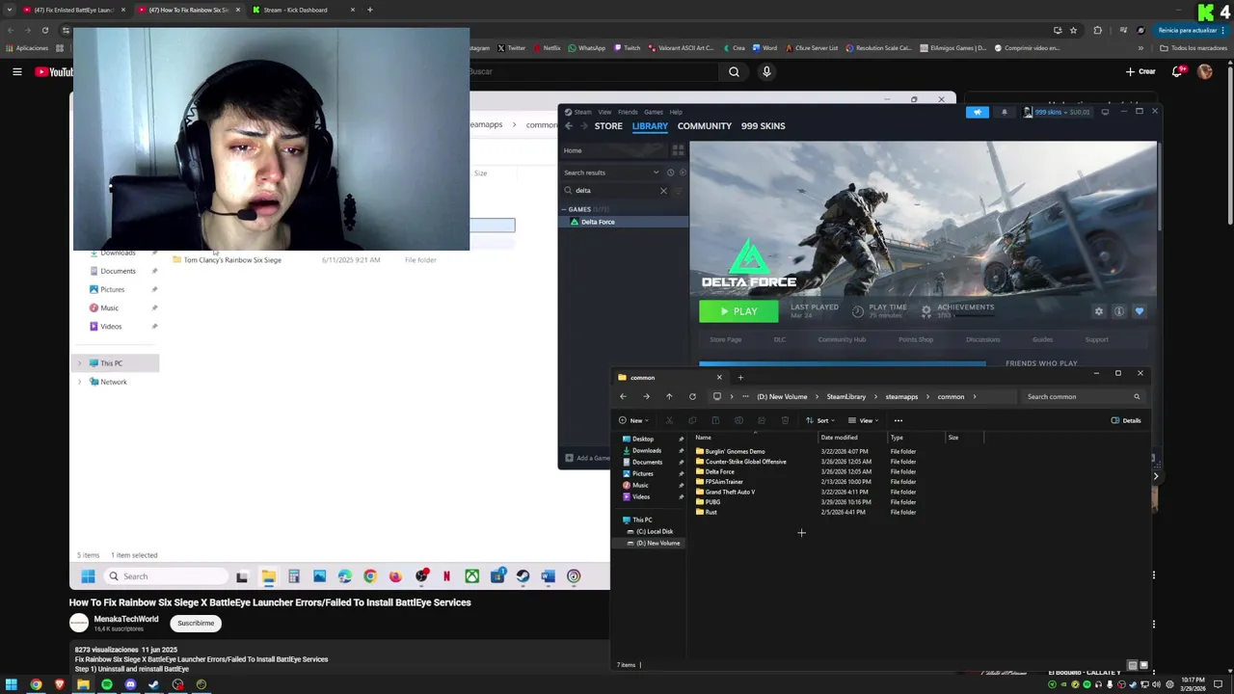Switch to Steam COMMUNITY tab
1234x694 pixels.
pos(705,126)
